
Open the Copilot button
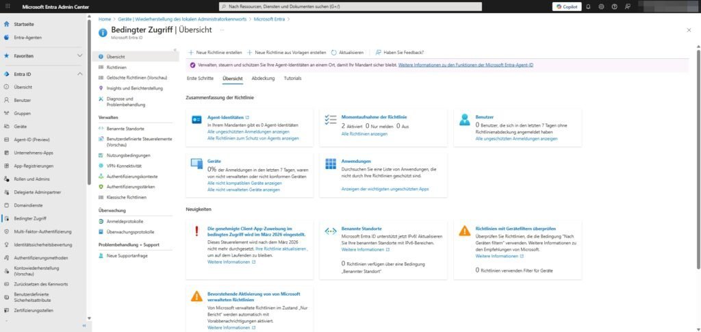(x=566, y=6)
